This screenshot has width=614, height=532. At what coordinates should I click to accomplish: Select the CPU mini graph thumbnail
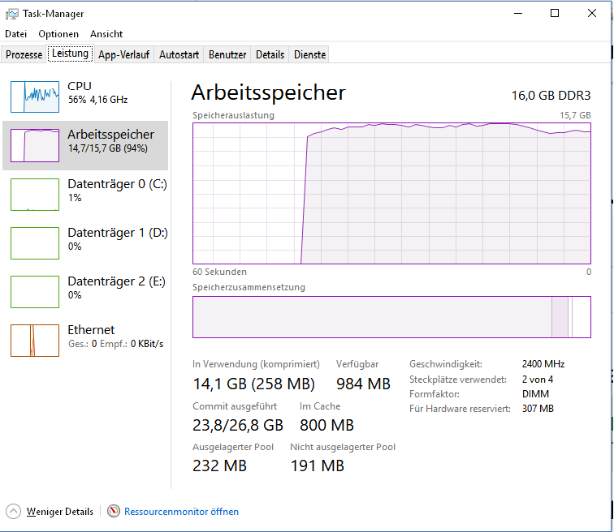(35, 97)
